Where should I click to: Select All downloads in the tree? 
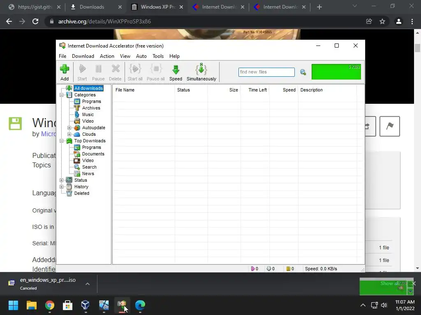[x=89, y=88]
